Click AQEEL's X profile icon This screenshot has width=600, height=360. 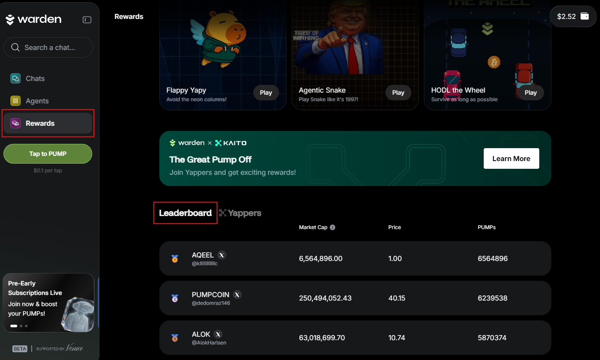221,255
